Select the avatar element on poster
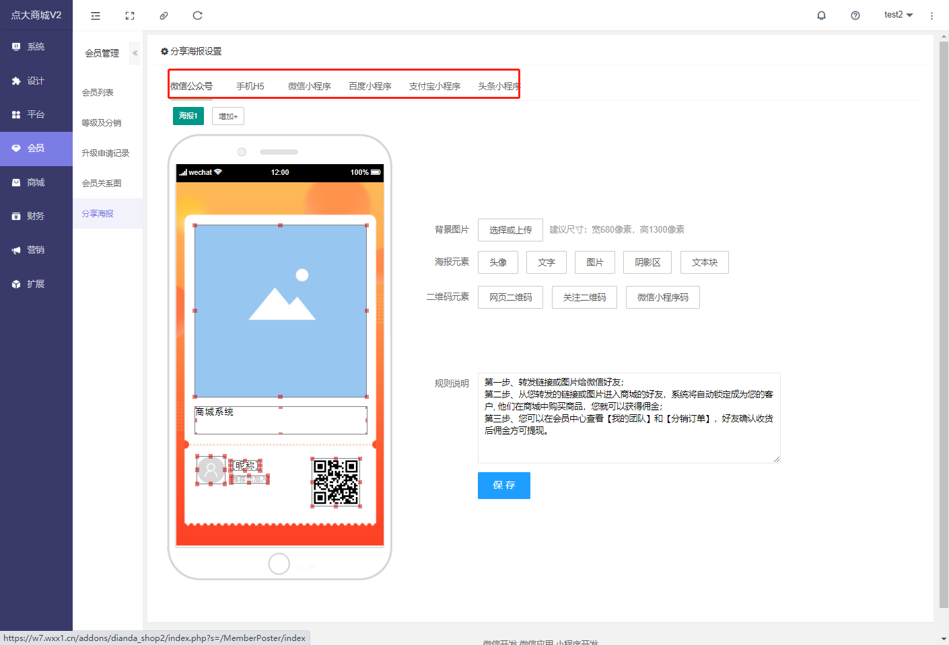Viewport: 949px width, 645px height. [211, 470]
